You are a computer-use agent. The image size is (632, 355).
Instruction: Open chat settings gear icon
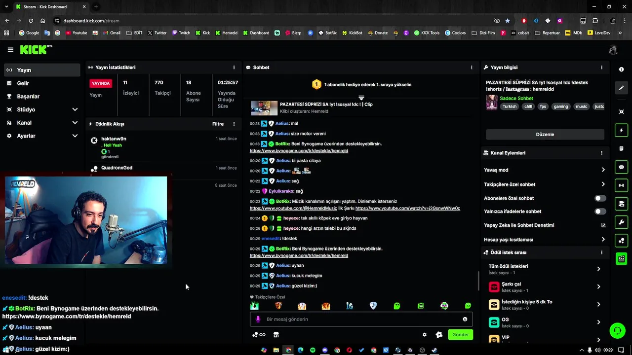coord(424,335)
